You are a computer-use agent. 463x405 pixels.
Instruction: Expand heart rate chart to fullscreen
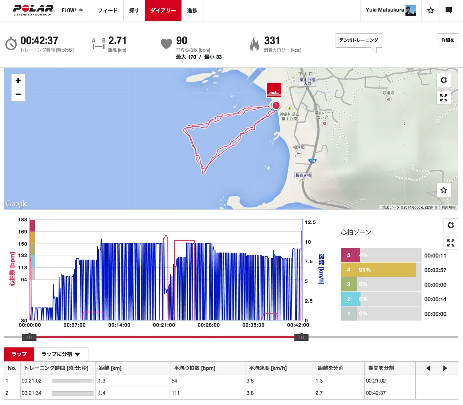(x=451, y=243)
